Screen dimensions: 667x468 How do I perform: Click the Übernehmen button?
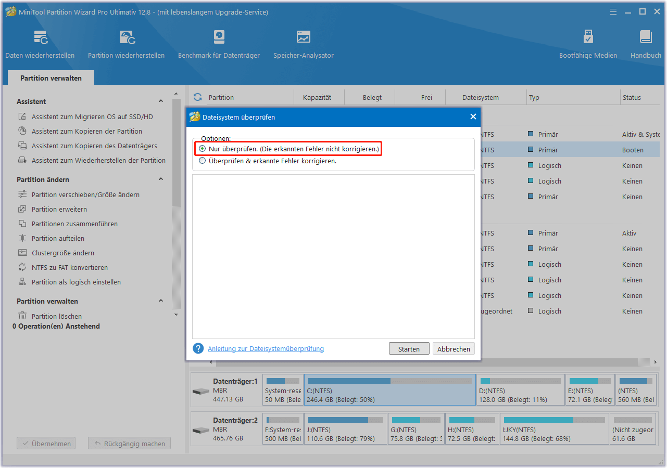tap(46, 444)
